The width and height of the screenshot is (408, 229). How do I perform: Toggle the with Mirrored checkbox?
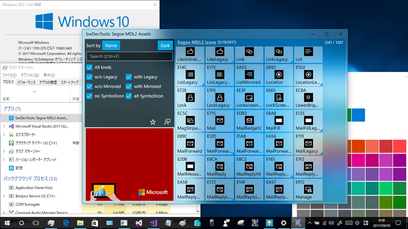tap(129, 87)
